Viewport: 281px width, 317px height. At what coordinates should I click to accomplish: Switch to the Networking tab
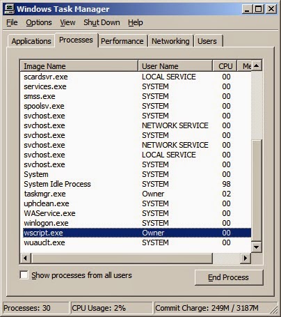click(170, 41)
